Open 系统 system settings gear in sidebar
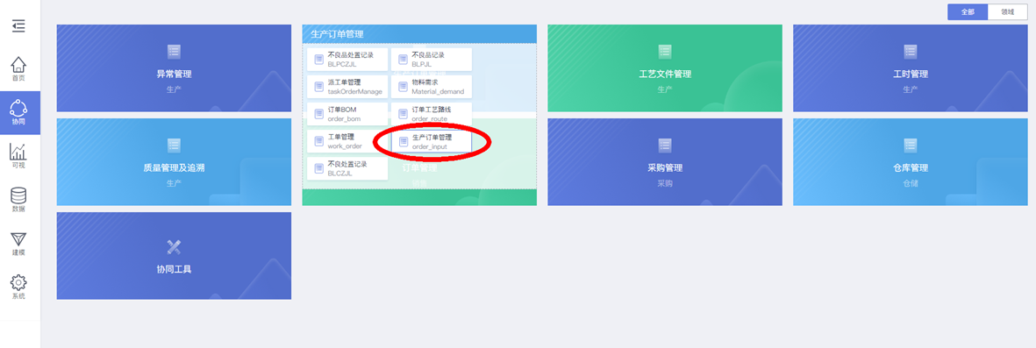Image resolution: width=1036 pixels, height=348 pixels. (18, 288)
